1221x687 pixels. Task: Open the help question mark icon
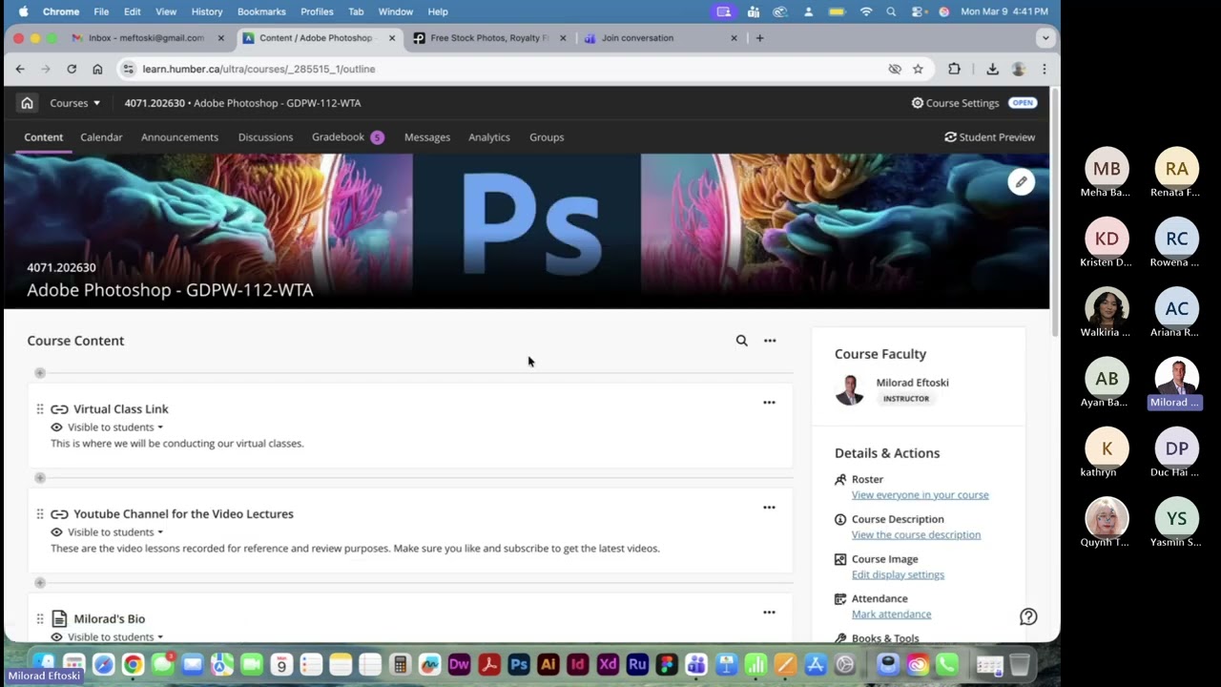click(1028, 616)
